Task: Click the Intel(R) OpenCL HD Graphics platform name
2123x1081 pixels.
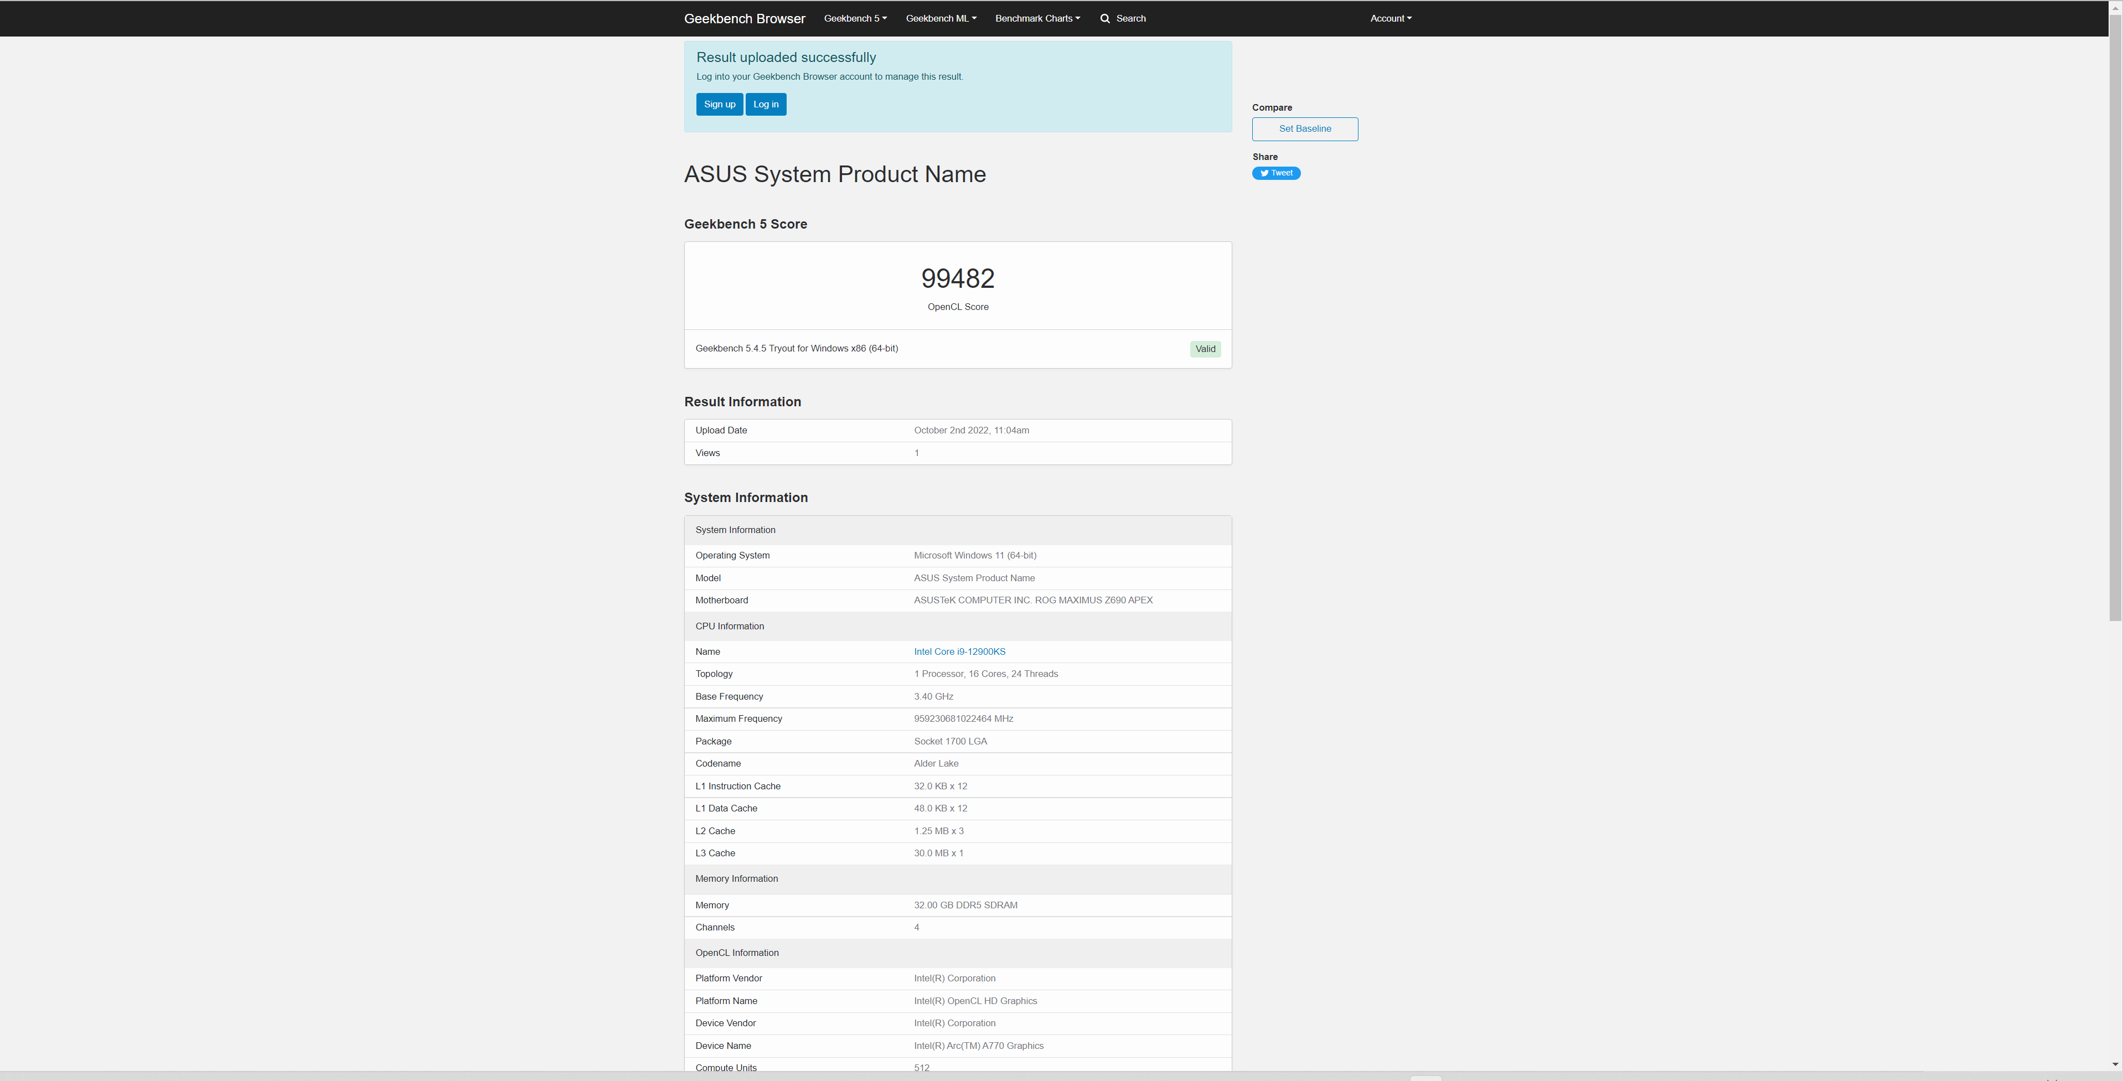Action: click(975, 1001)
